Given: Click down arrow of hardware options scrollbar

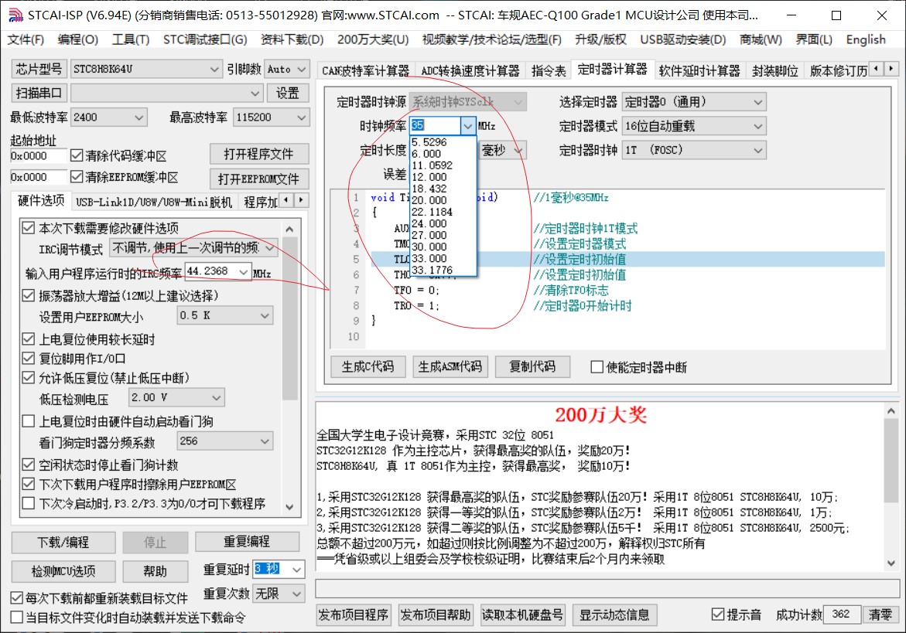Looking at the screenshot, I should tap(289, 506).
